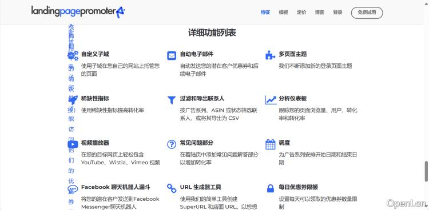Click the 多页面主题 heading
The image size is (429, 210).
[293, 54]
